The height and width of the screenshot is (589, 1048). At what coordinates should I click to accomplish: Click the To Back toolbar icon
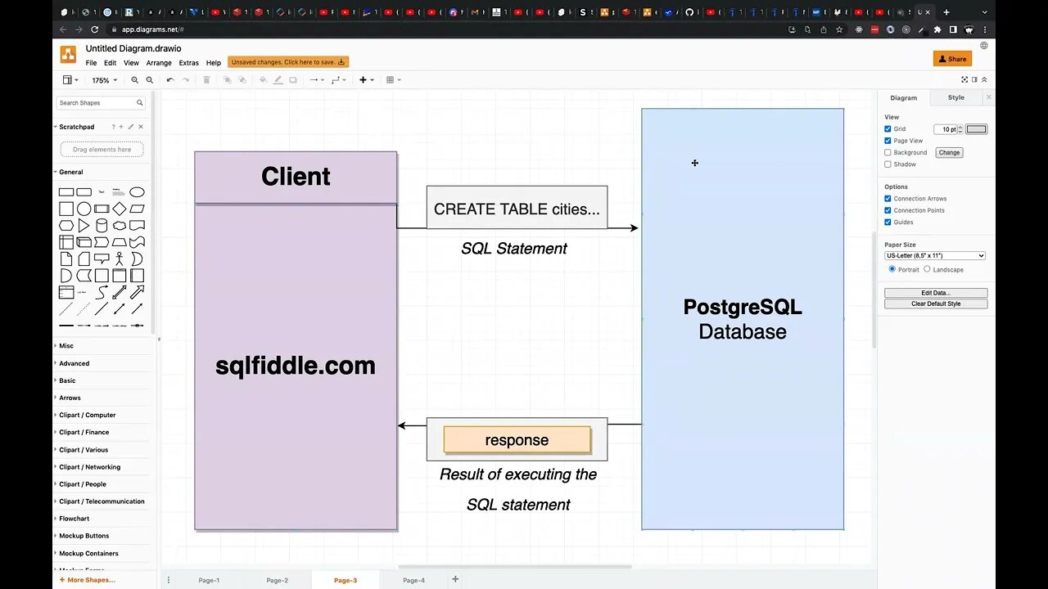point(242,80)
